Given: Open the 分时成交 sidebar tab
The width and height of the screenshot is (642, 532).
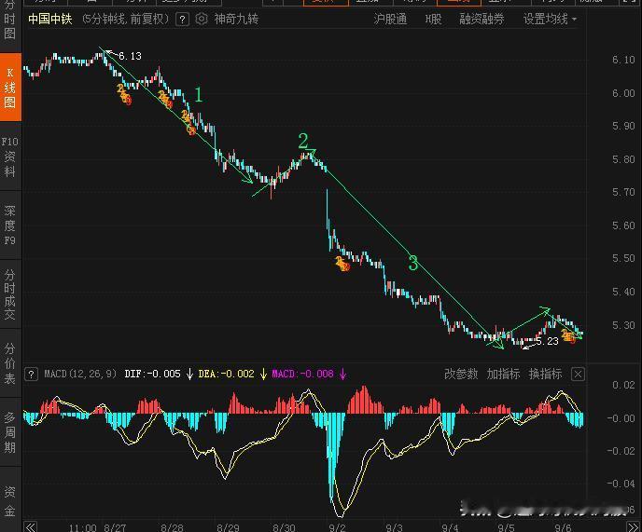Looking at the screenshot, I should pyautogui.click(x=10, y=294).
